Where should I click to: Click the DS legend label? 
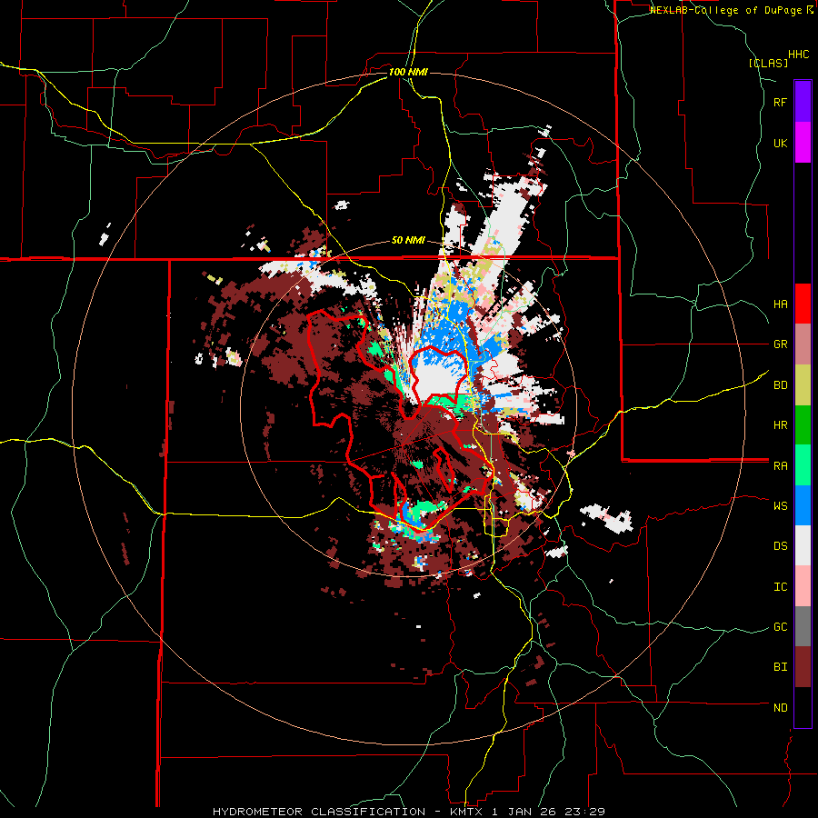[781, 546]
